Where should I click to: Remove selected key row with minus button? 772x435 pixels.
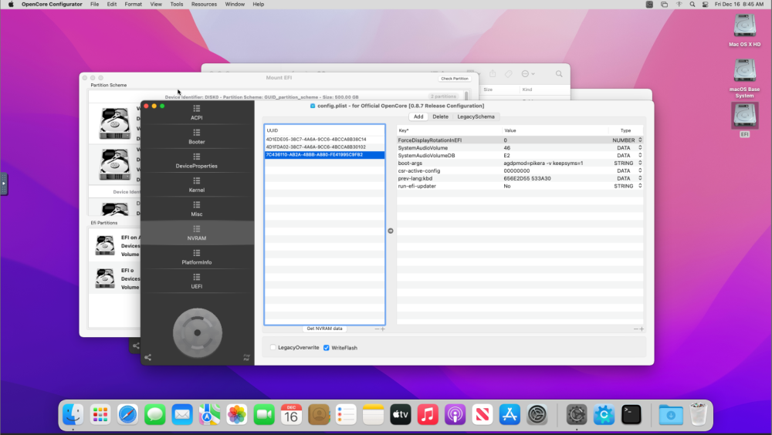click(x=635, y=329)
